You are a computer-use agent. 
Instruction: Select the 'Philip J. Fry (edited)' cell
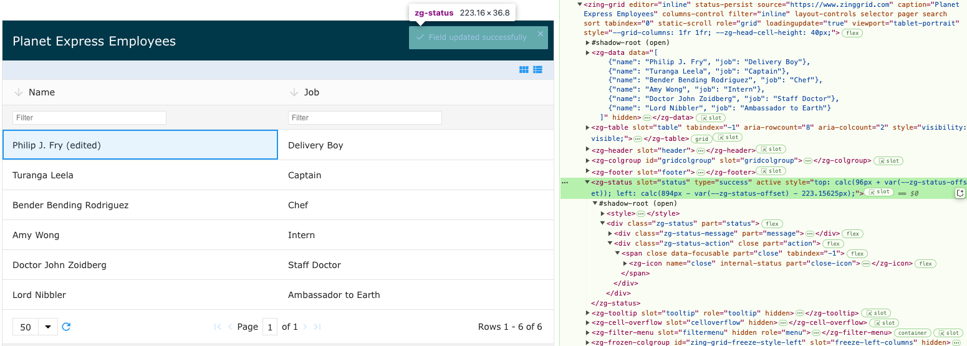140,145
